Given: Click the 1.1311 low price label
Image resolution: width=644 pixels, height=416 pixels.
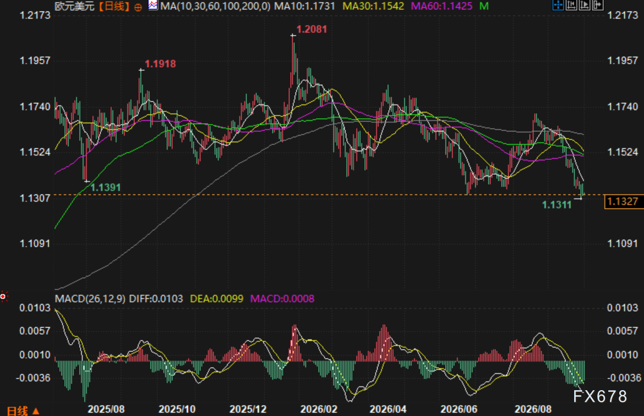Looking at the screenshot, I should (x=557, y=205).
